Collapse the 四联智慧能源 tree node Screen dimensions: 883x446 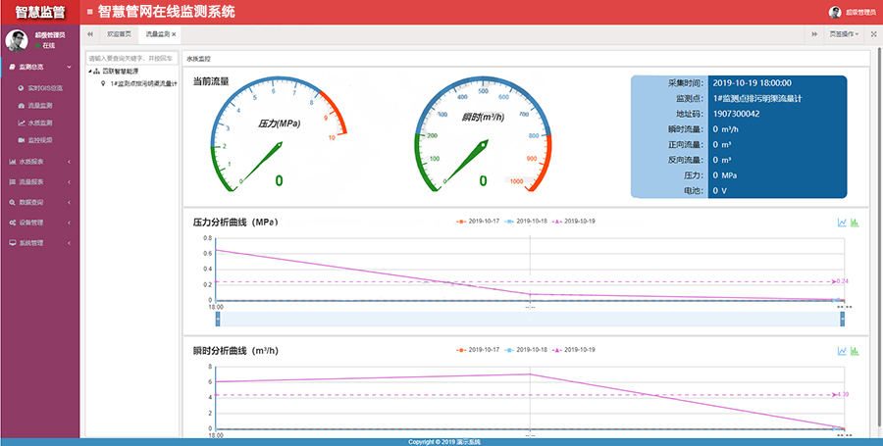[90, 72]
